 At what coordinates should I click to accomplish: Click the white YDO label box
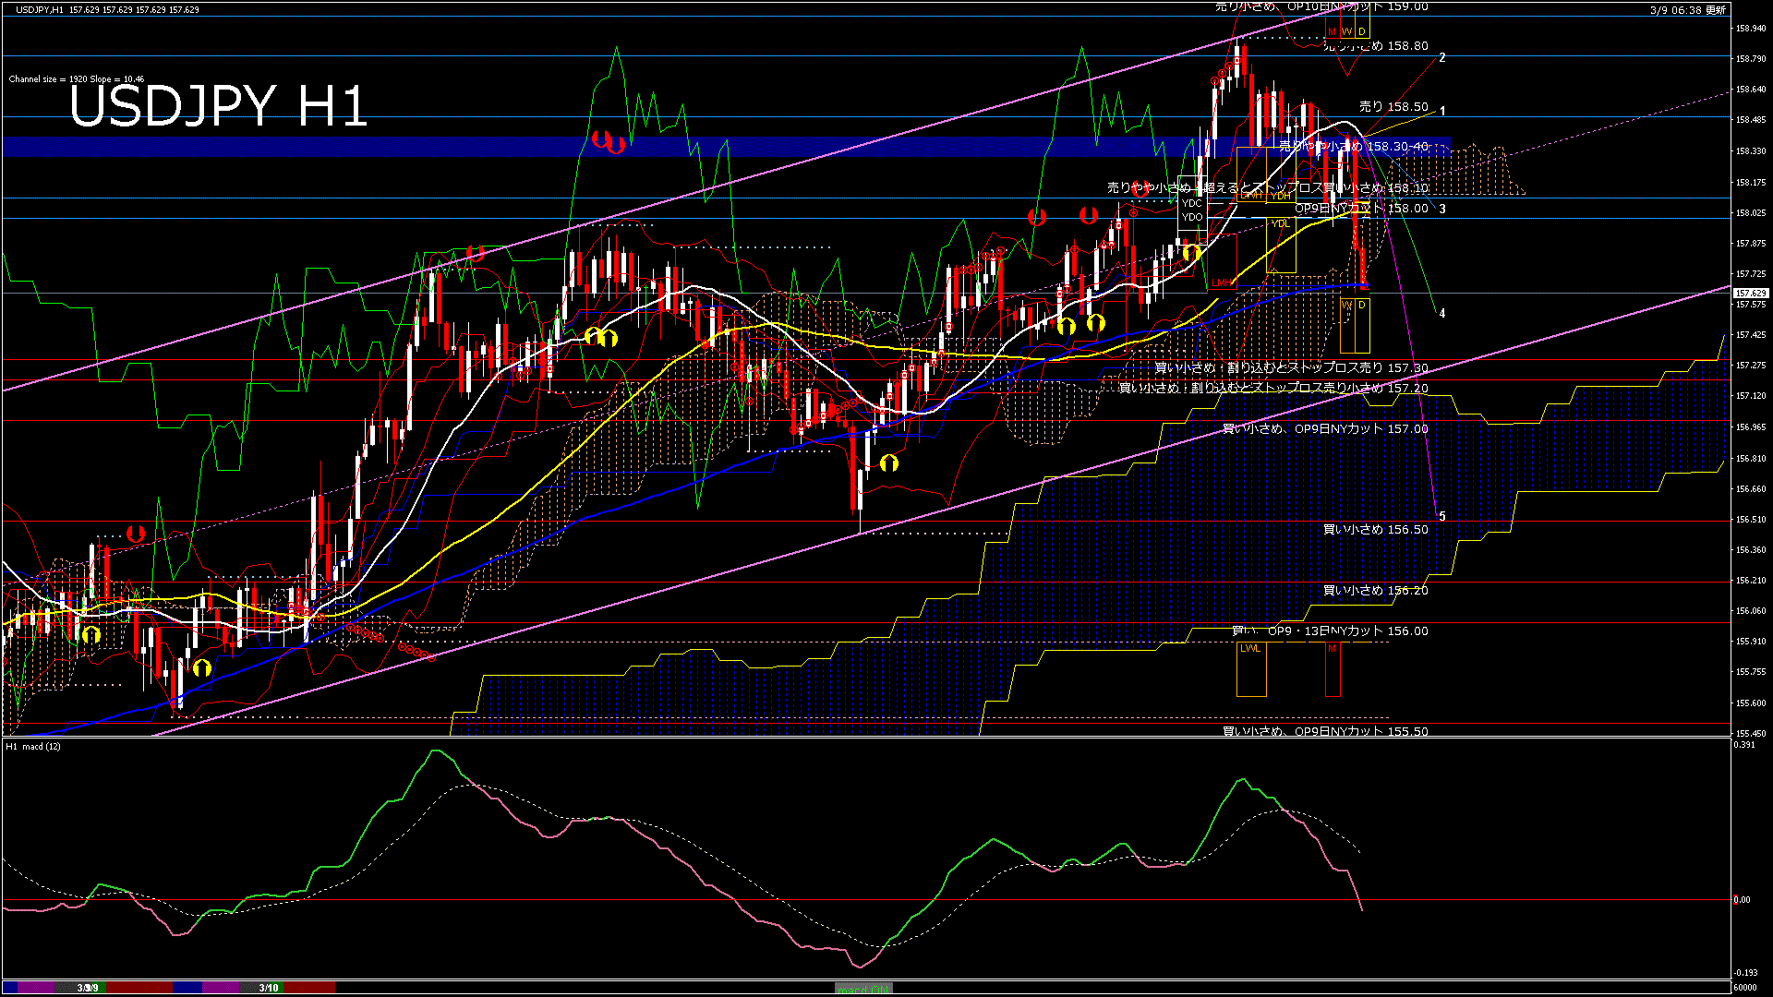1192,217
